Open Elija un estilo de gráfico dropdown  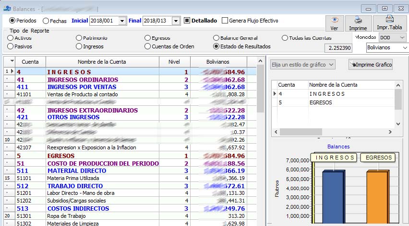(302, 65)
